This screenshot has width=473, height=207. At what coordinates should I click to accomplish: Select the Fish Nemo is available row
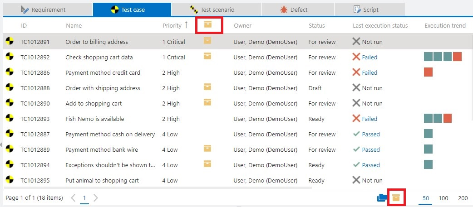pos(94,119)
